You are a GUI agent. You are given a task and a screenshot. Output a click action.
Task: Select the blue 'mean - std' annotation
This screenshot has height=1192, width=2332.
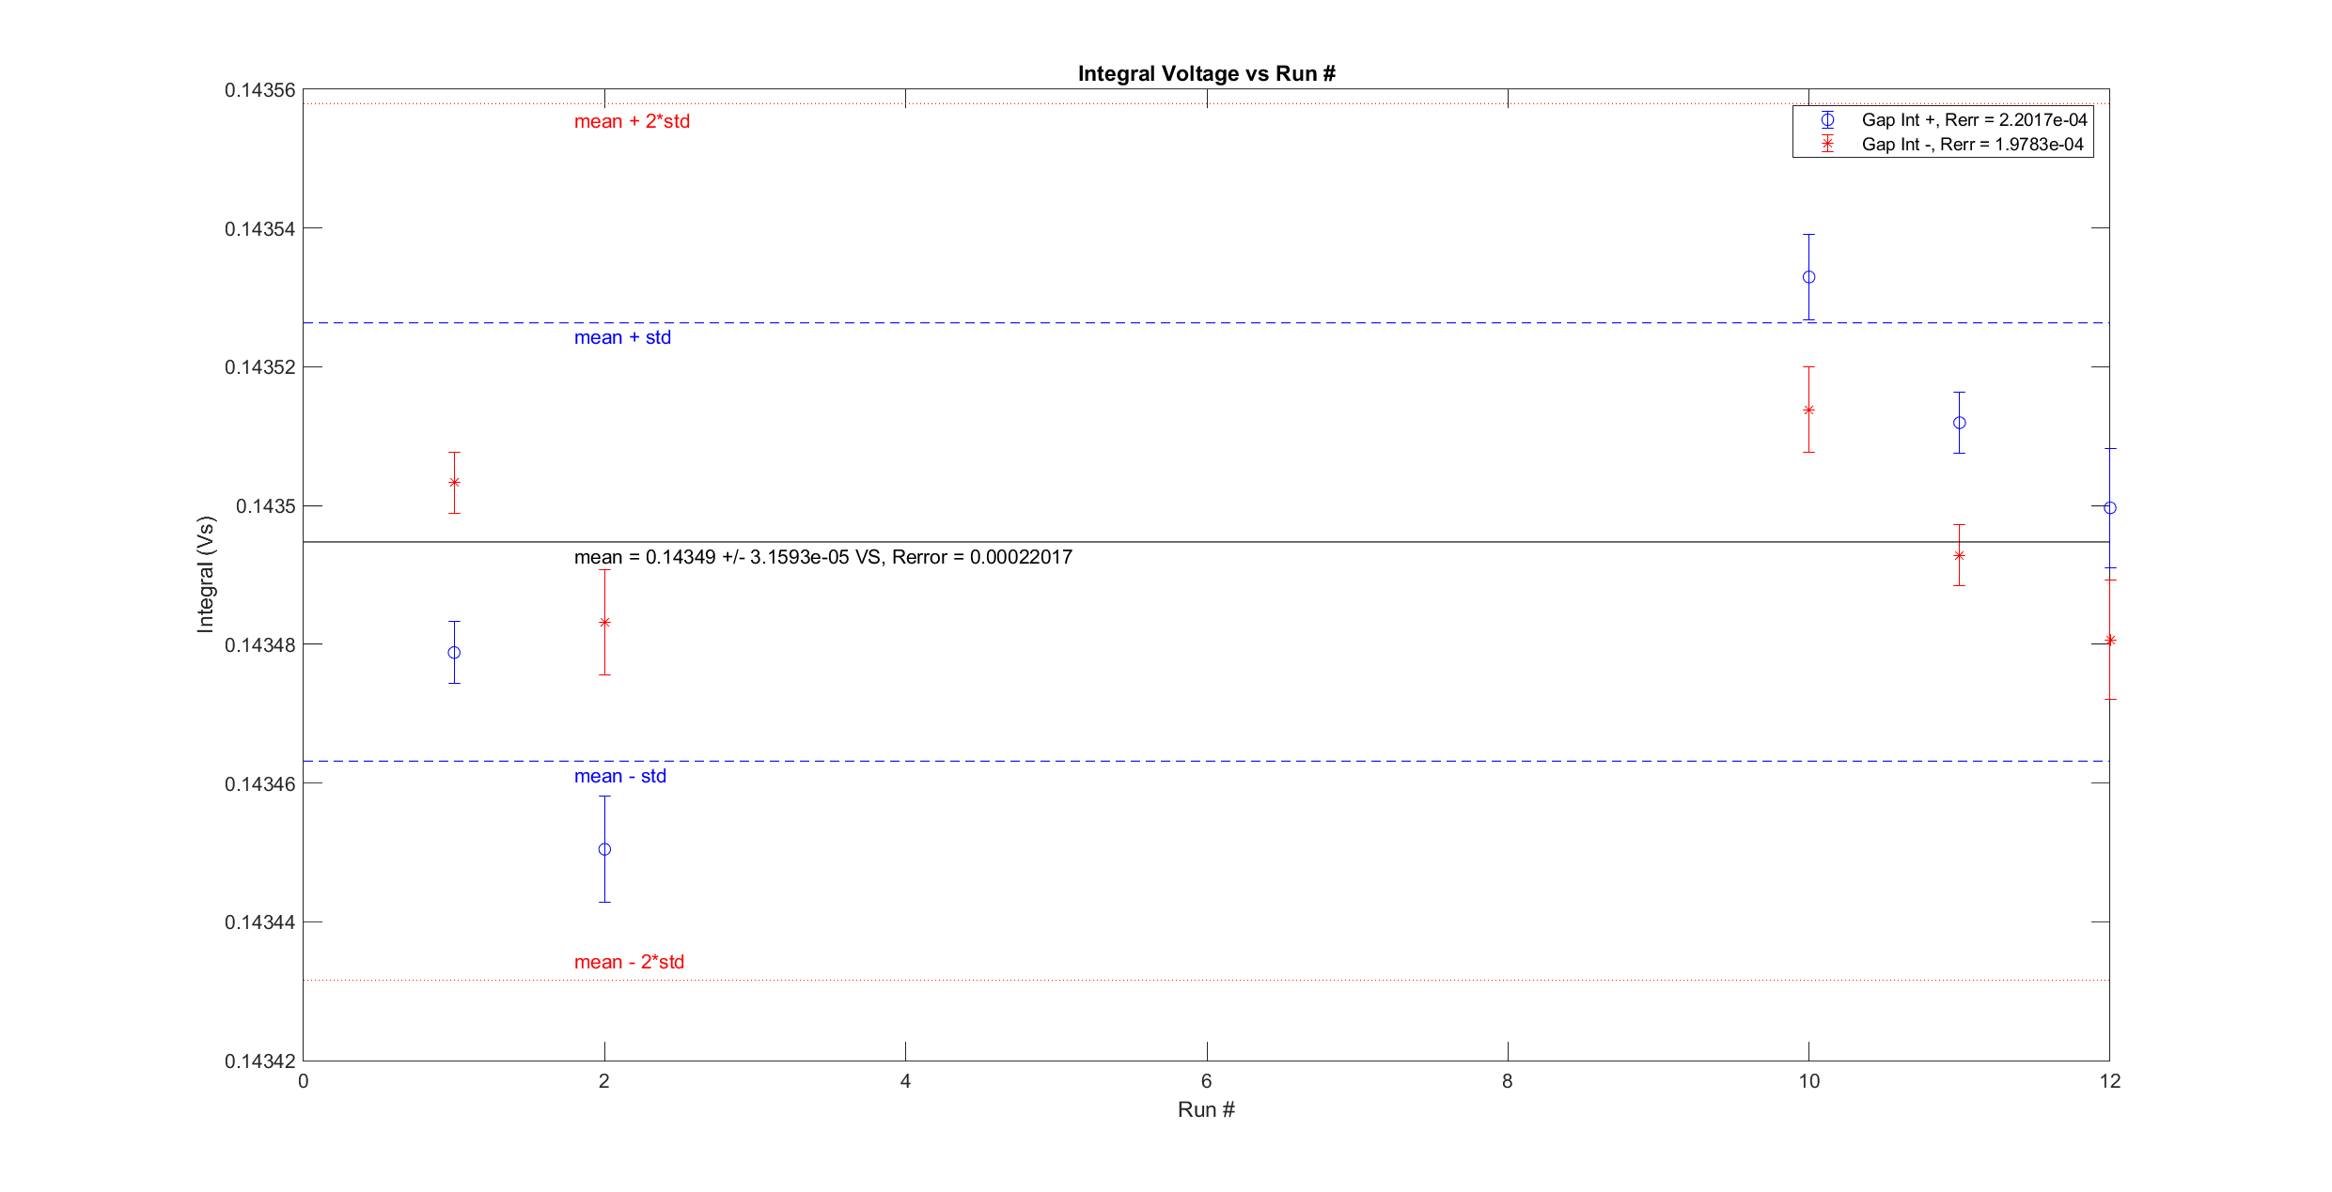pos(619,776)
